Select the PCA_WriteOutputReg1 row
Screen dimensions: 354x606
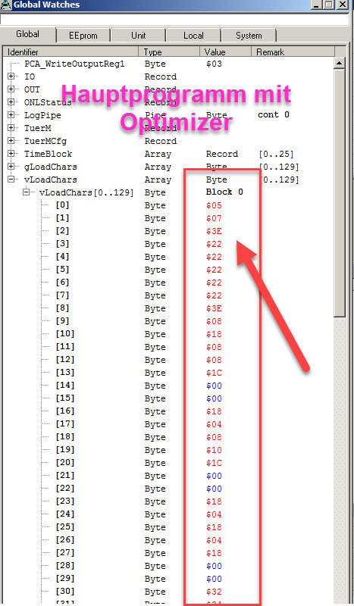[168, 64]
